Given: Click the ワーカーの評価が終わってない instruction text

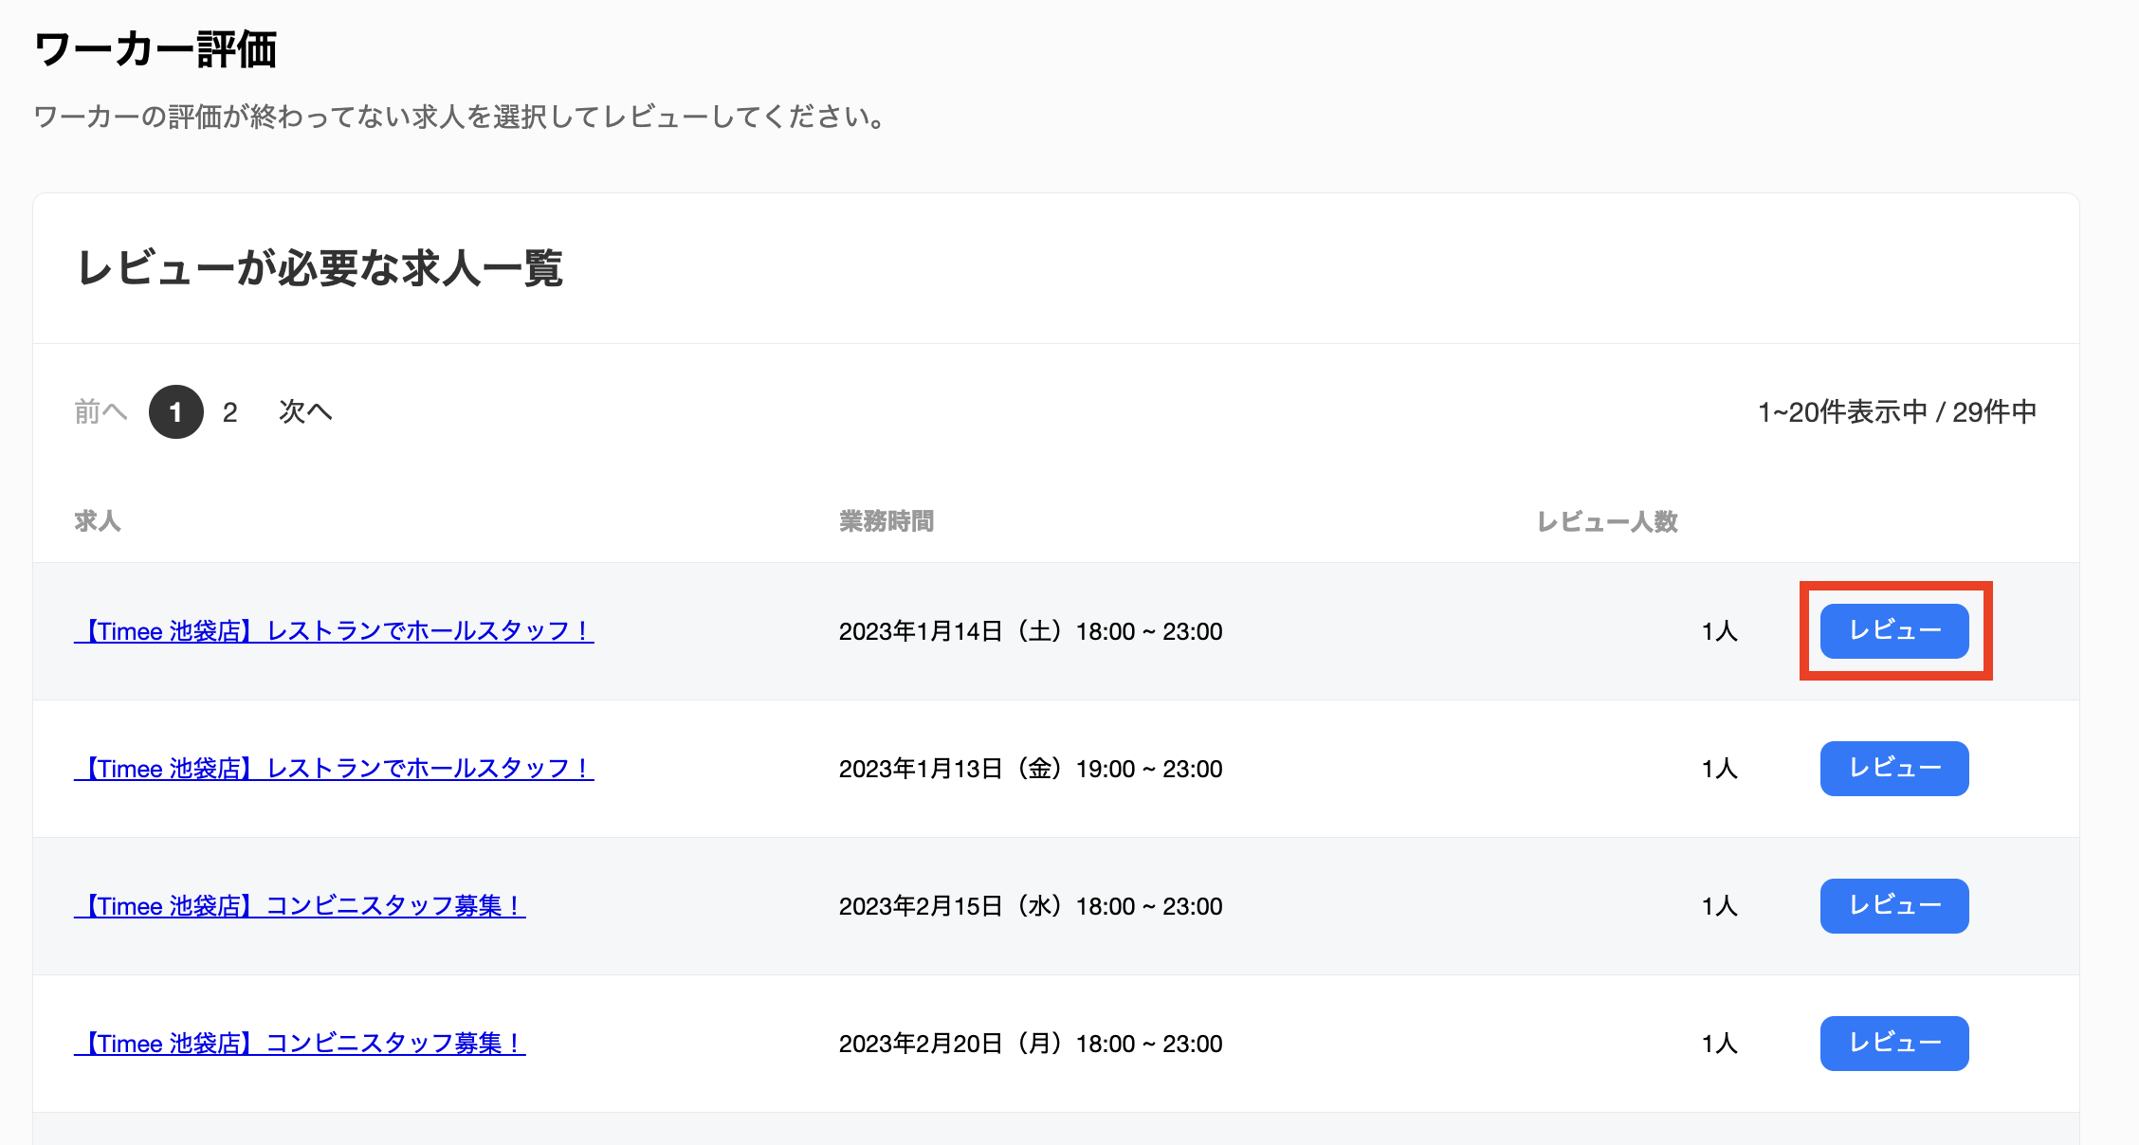Looking at the screenshot, I should point(460,118).
